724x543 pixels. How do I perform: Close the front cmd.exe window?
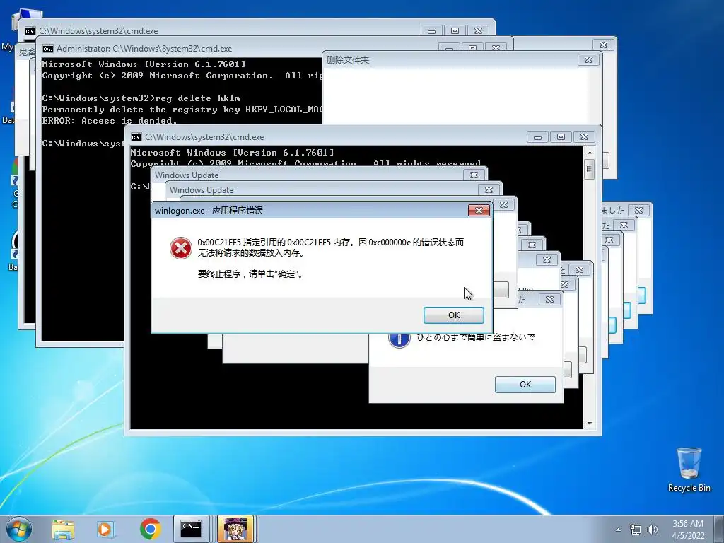[x=584, y=137]
